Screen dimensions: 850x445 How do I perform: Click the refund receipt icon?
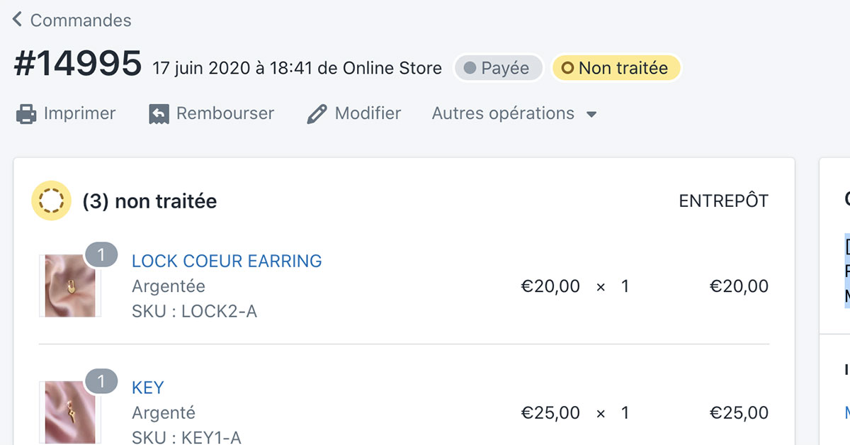point(159,114)
